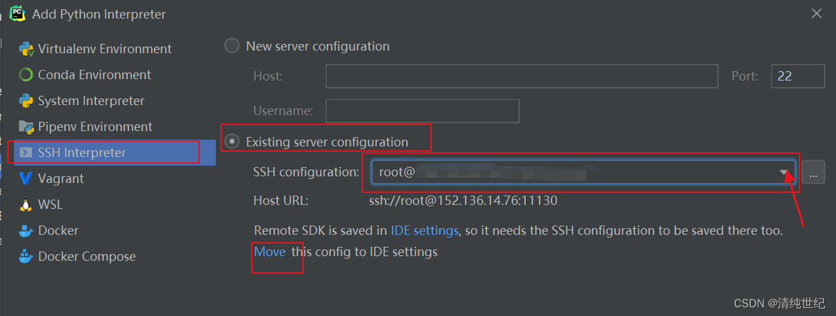Click the Virtualenv Environment python icon

pos(26,49)
